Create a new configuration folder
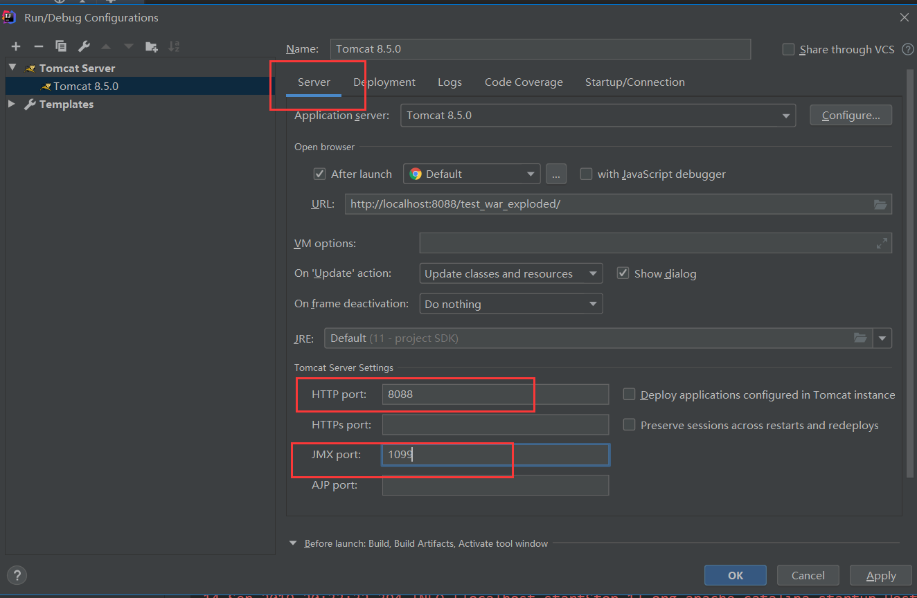Viewport: 917px width, 598px height. point(151,46)
